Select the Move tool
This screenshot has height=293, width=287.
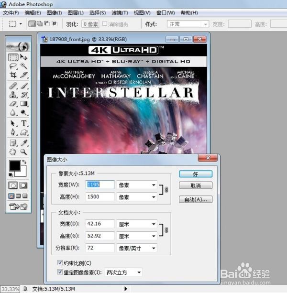(24, 57)
